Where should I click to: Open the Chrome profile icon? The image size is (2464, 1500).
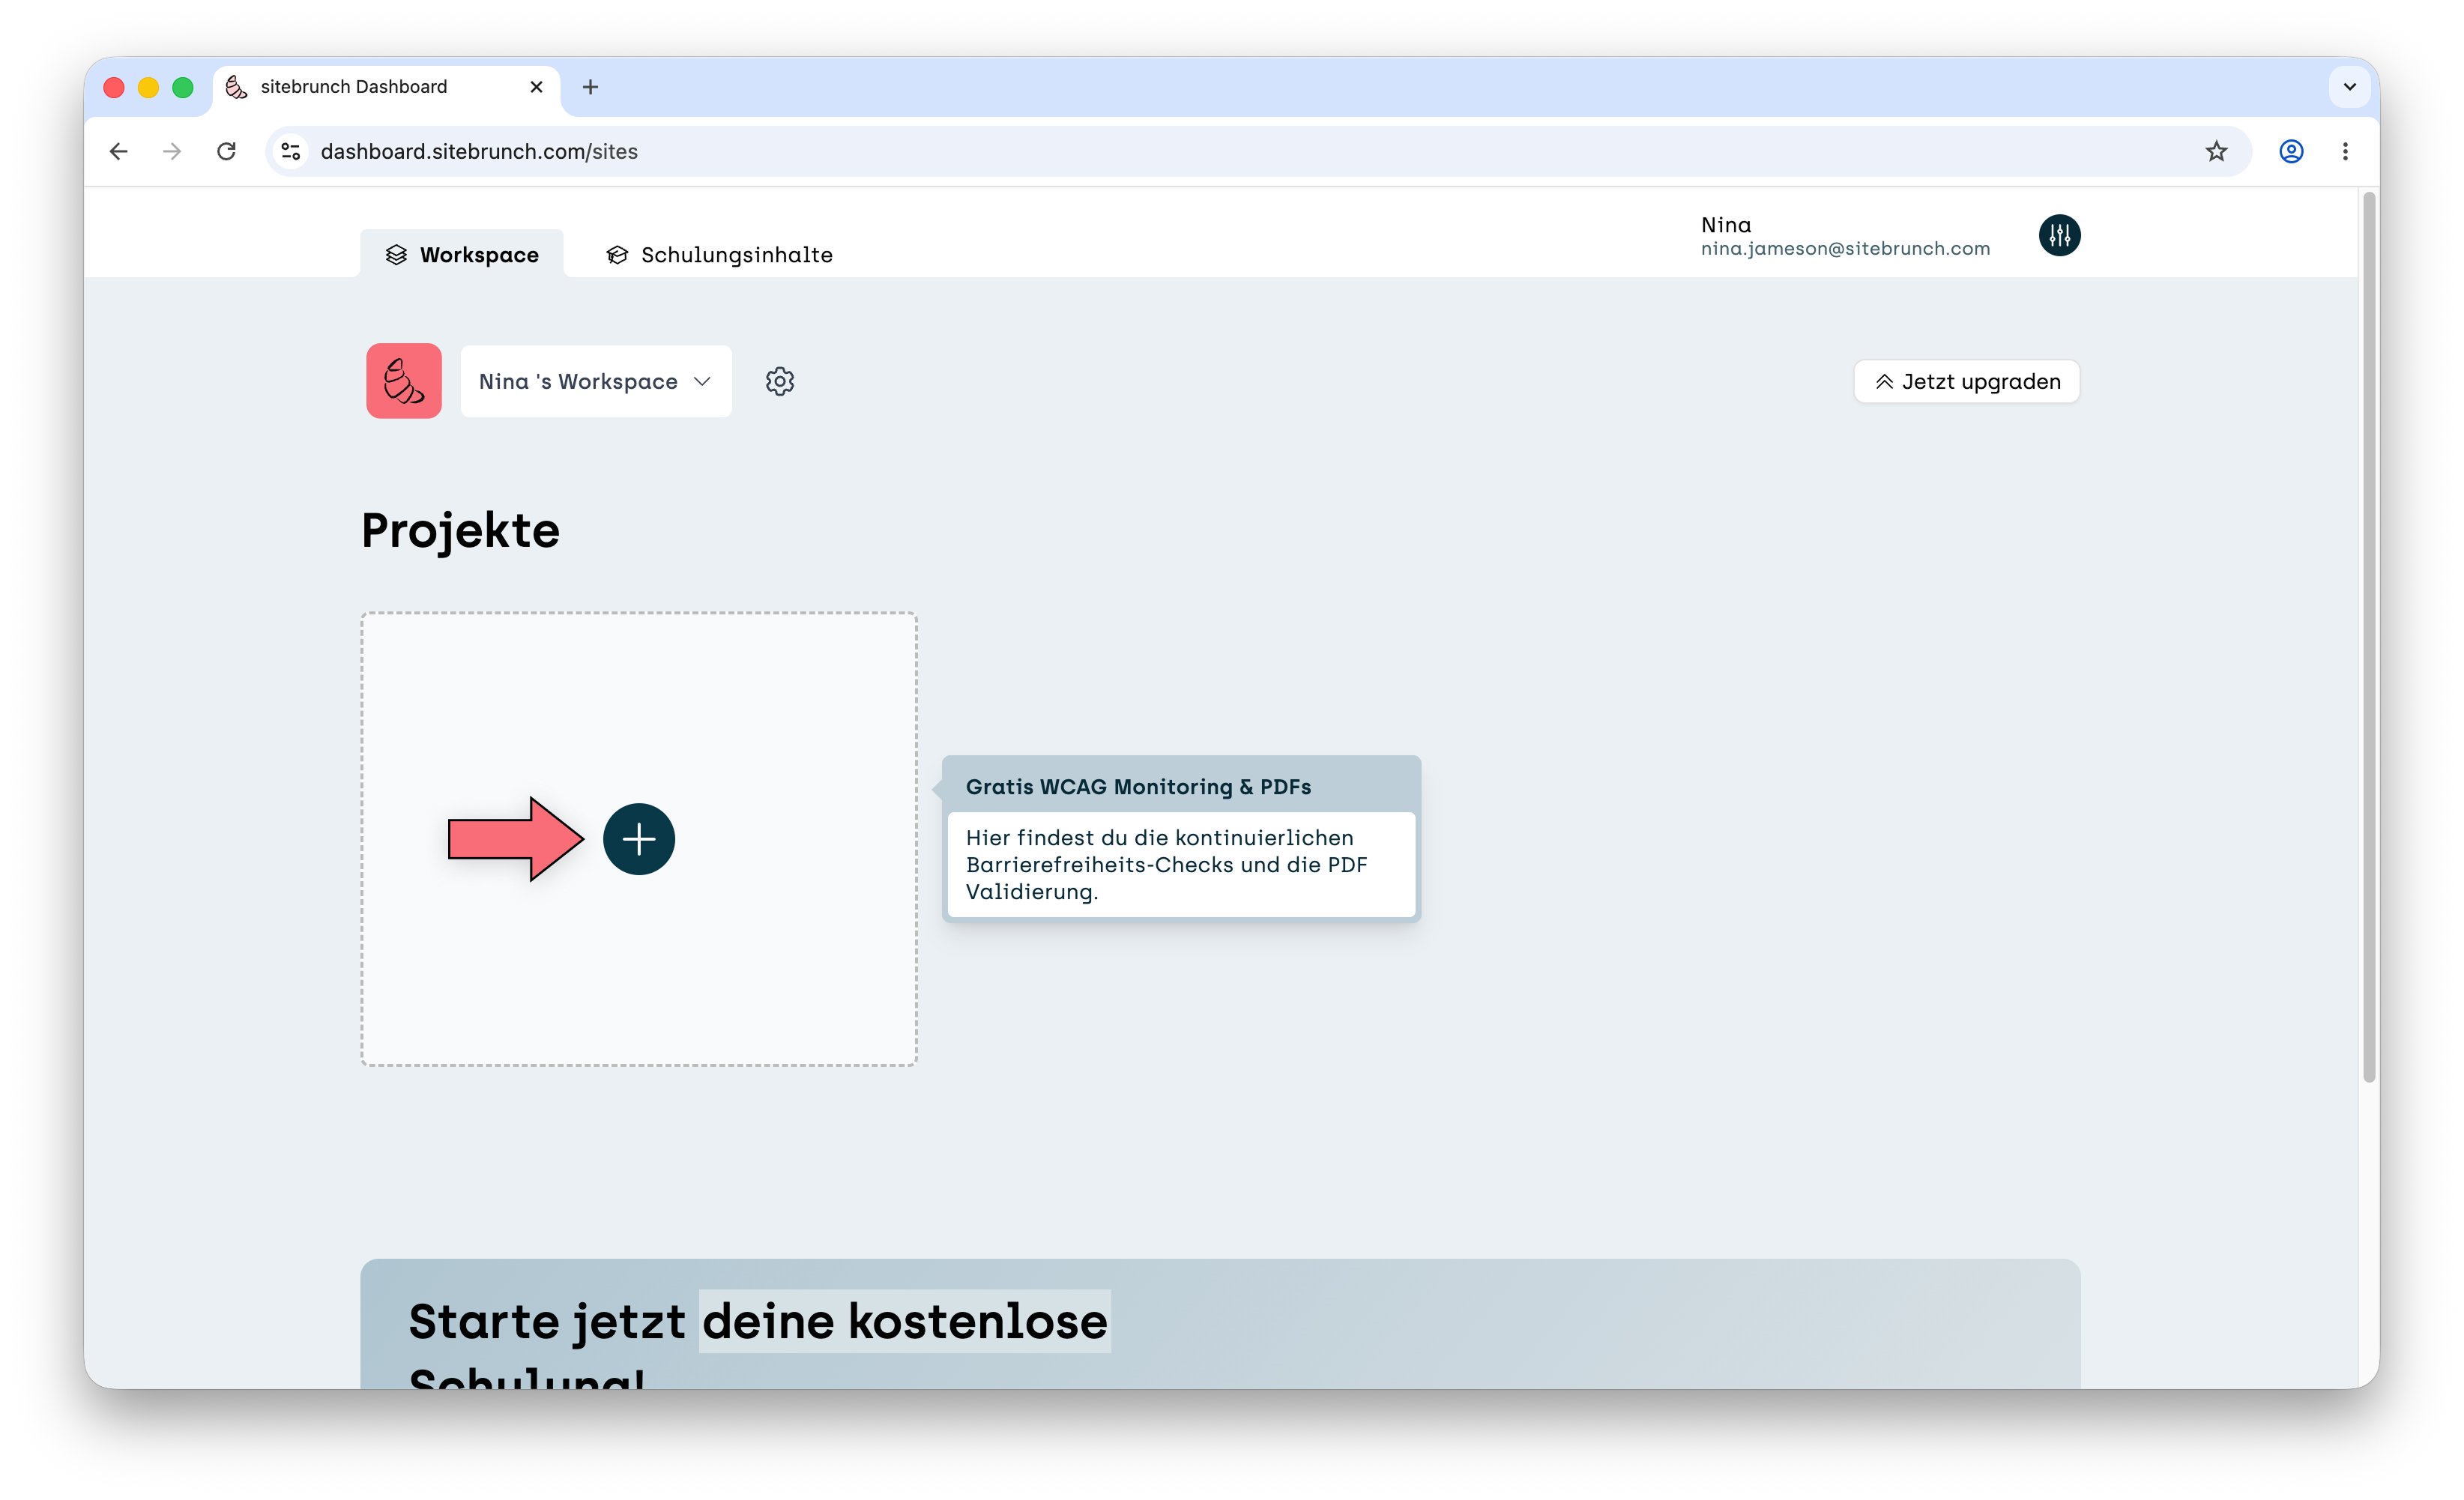(x=2291, y=151)
